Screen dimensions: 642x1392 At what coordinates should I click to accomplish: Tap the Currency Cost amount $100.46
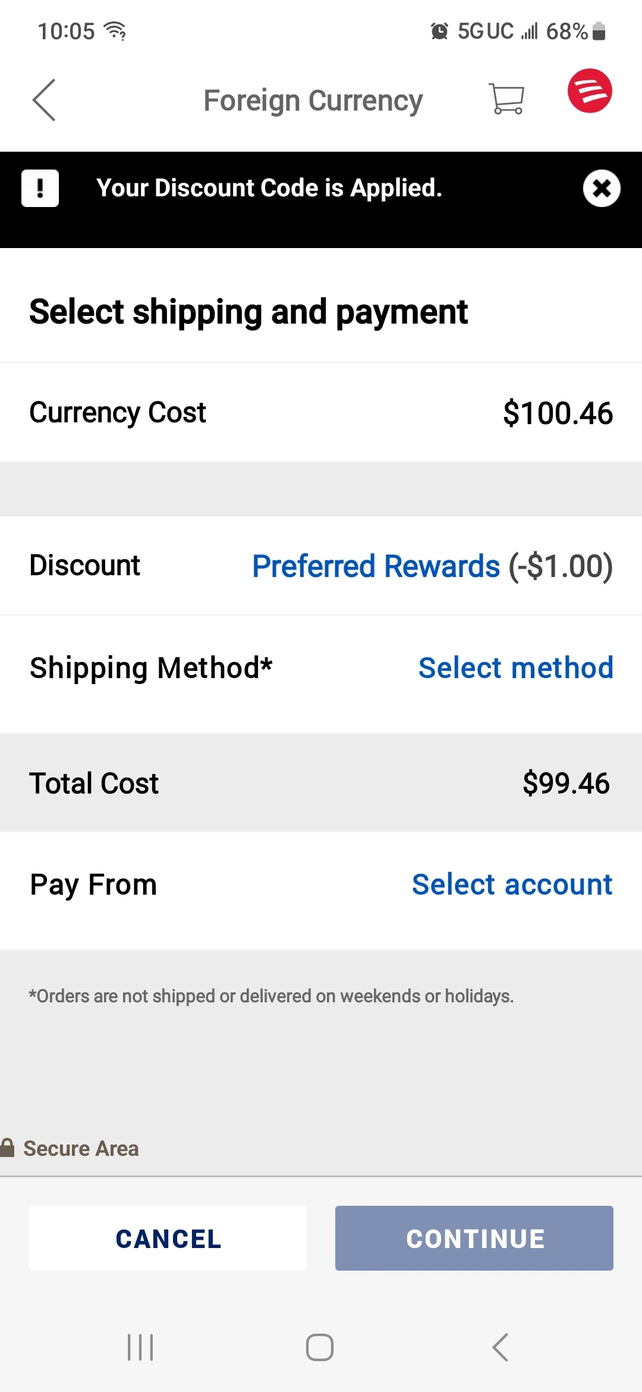point(558,413)
